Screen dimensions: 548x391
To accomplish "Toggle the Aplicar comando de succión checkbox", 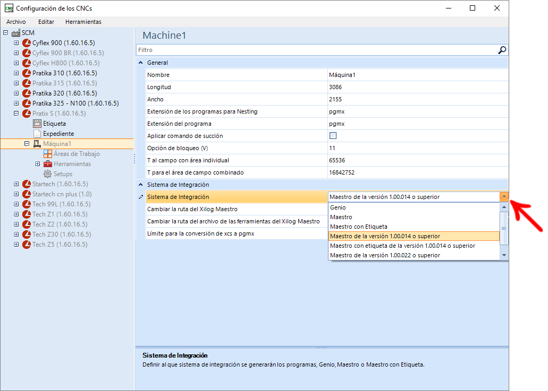I will (x=333, y=136).
